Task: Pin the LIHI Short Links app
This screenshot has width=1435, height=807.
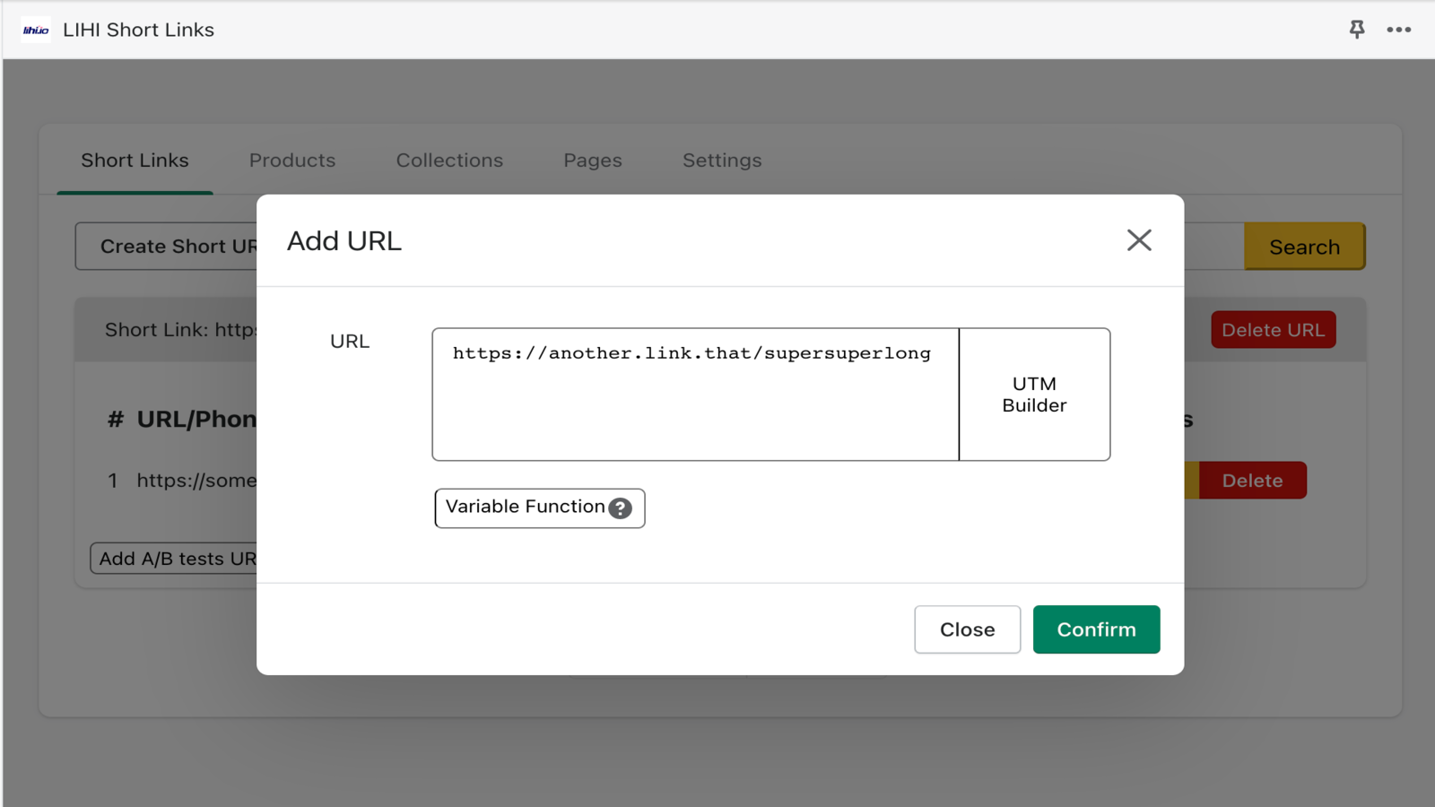Action: [x=1357, y=30]
